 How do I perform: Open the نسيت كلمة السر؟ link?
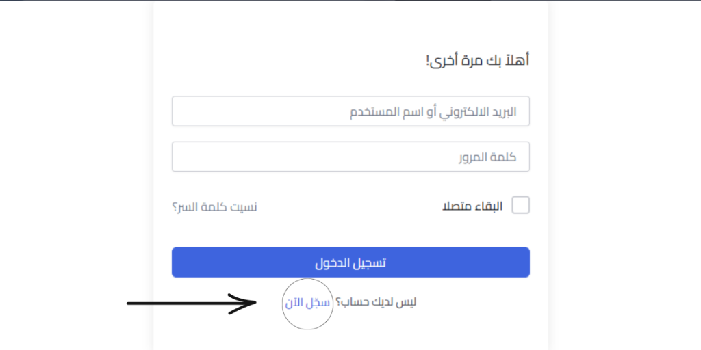tap(214, 208)
